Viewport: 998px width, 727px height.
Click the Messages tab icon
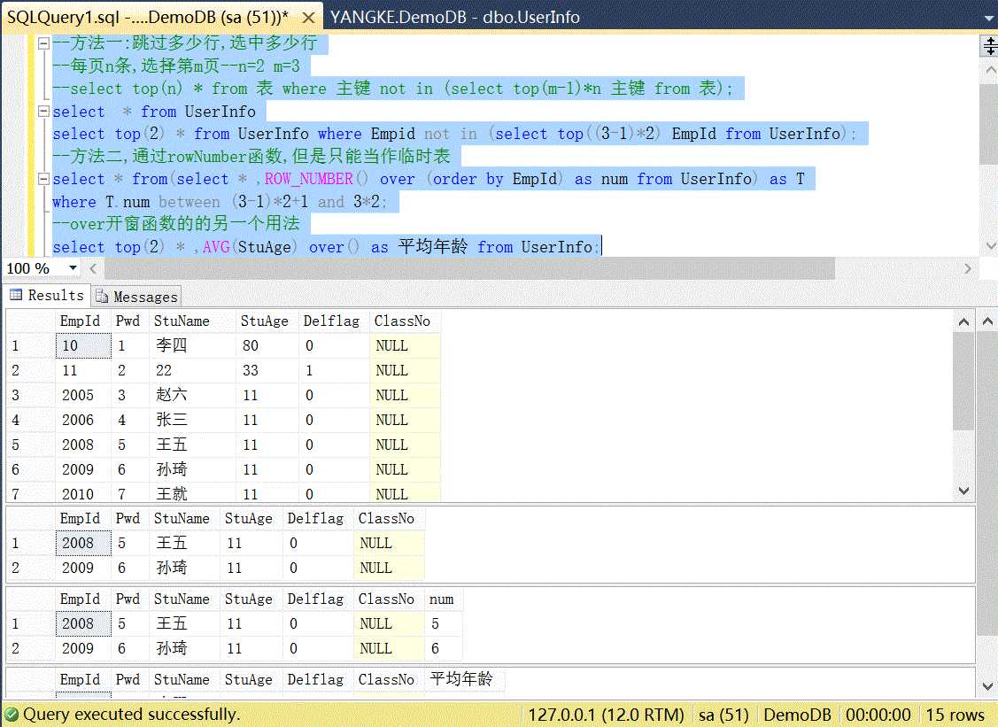point(102,297)
